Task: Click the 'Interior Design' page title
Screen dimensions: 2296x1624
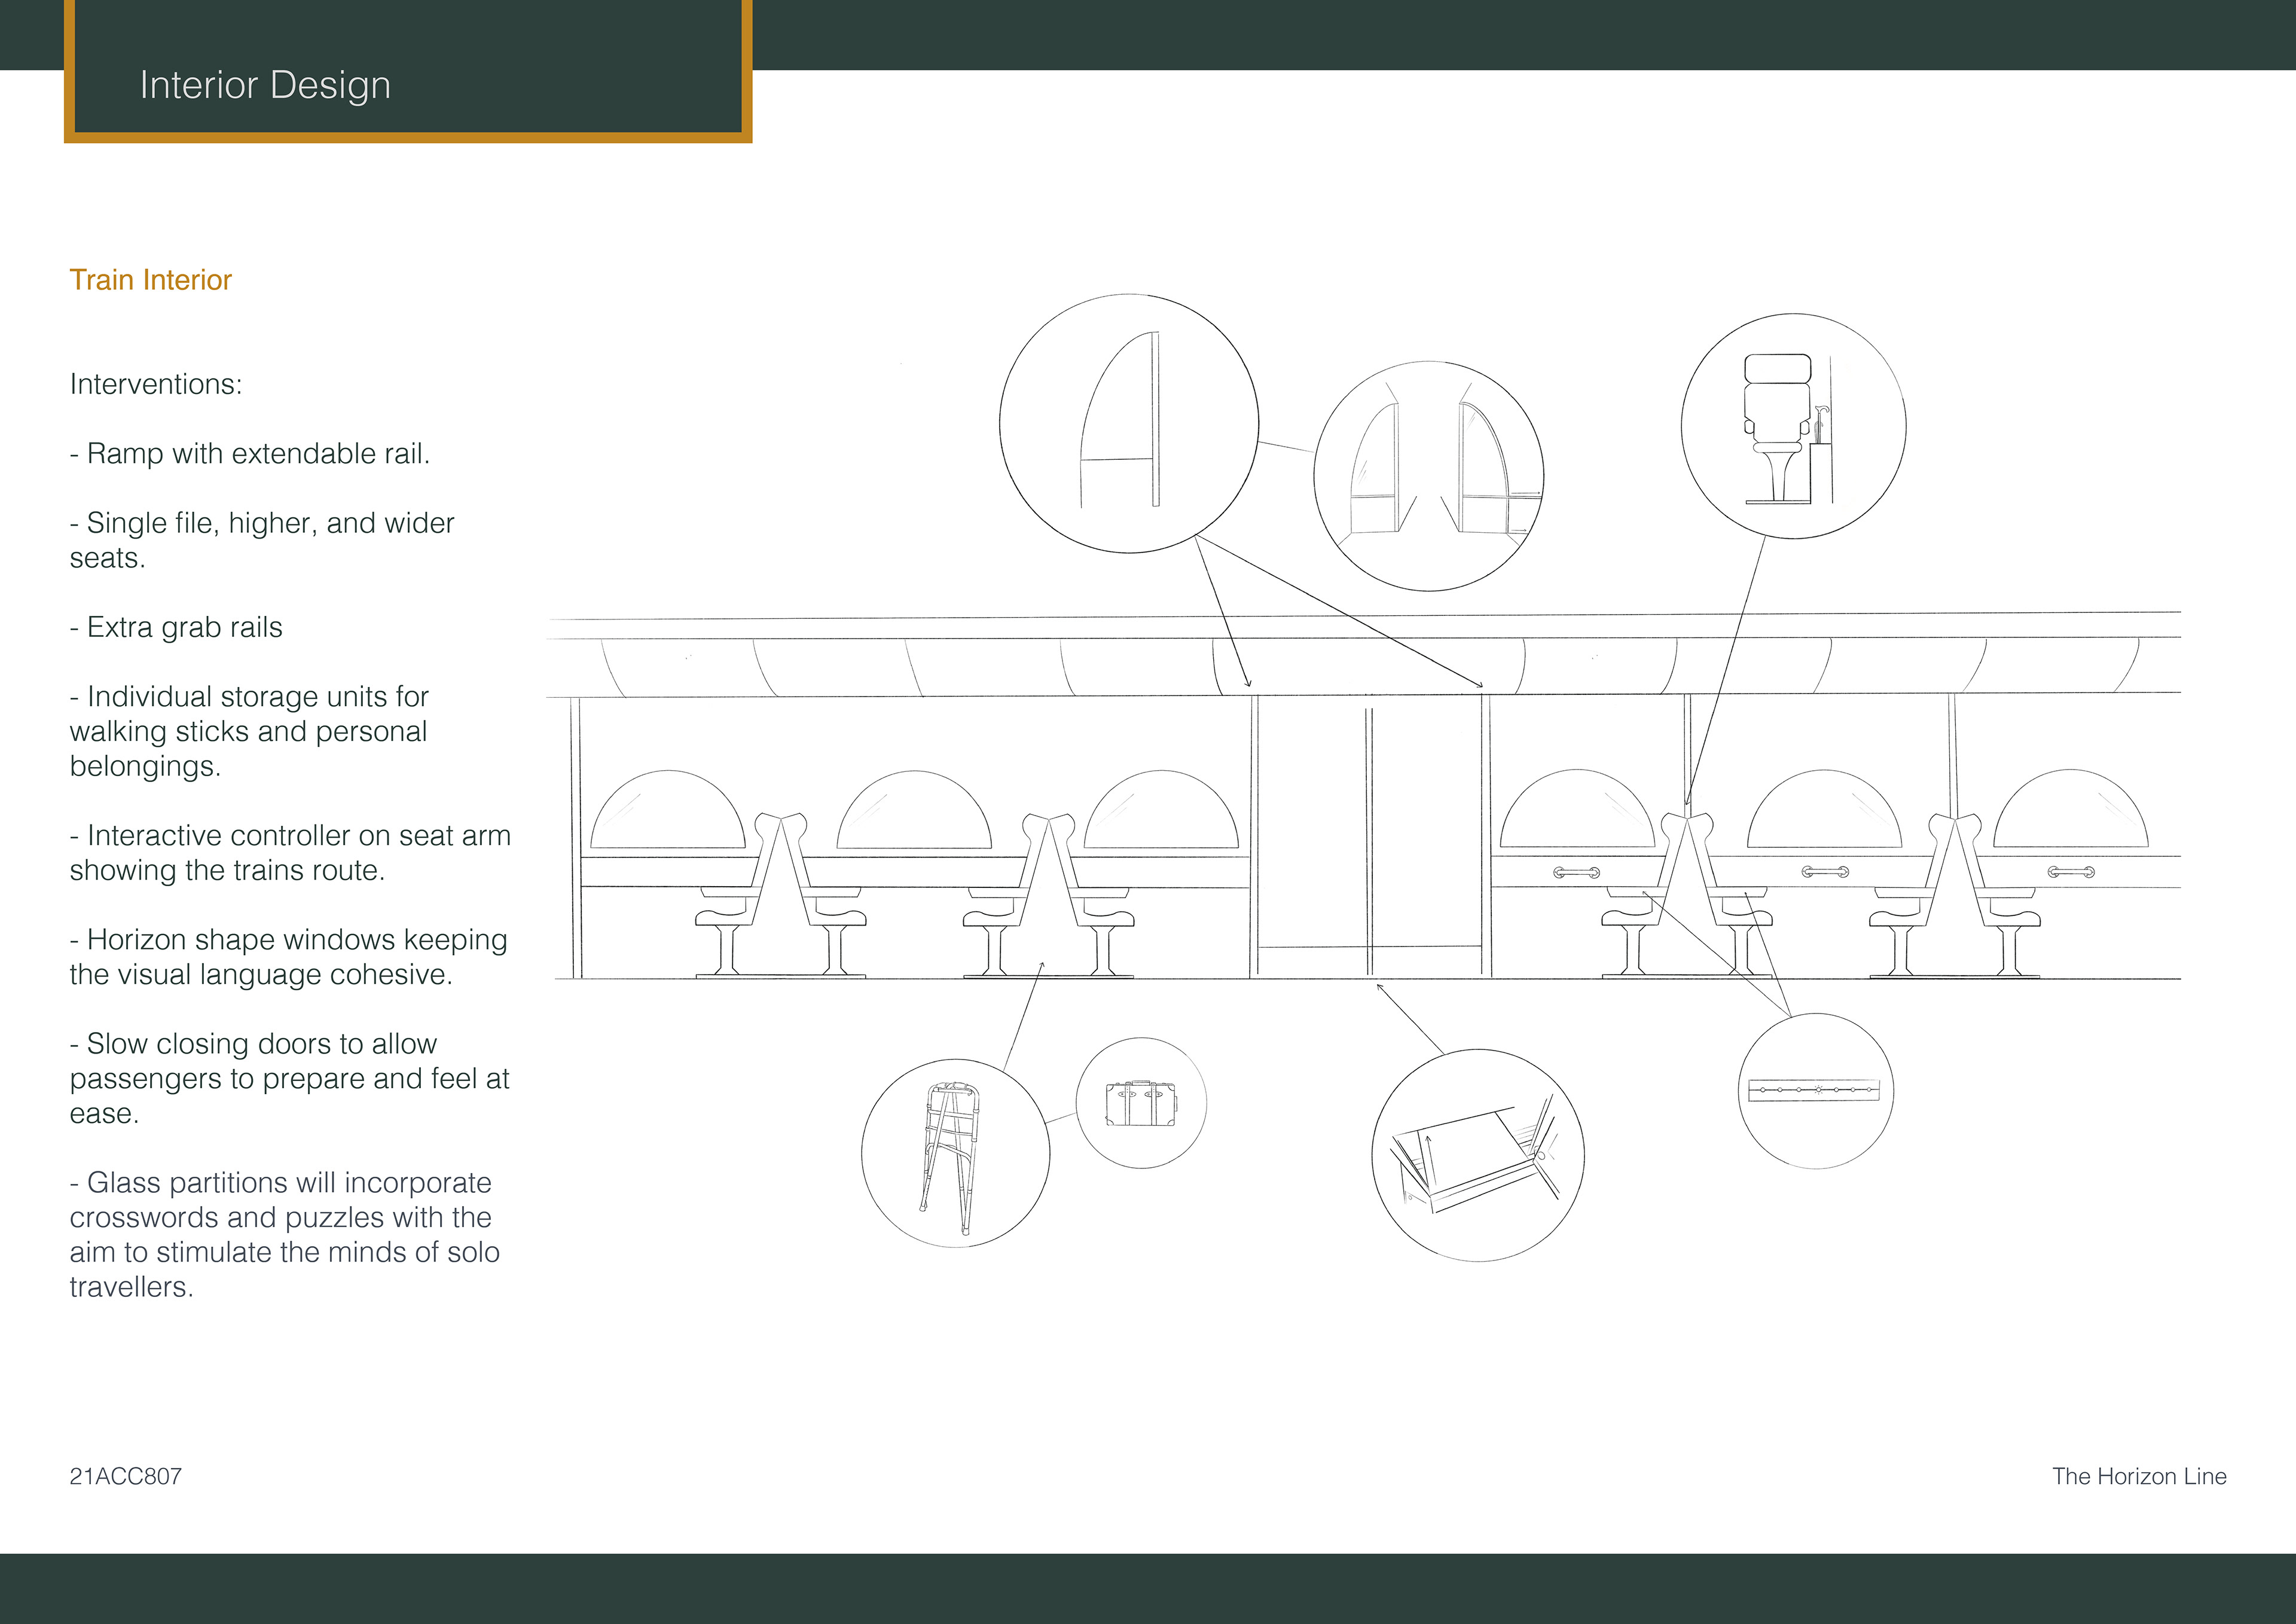Action: pos(265,86)
